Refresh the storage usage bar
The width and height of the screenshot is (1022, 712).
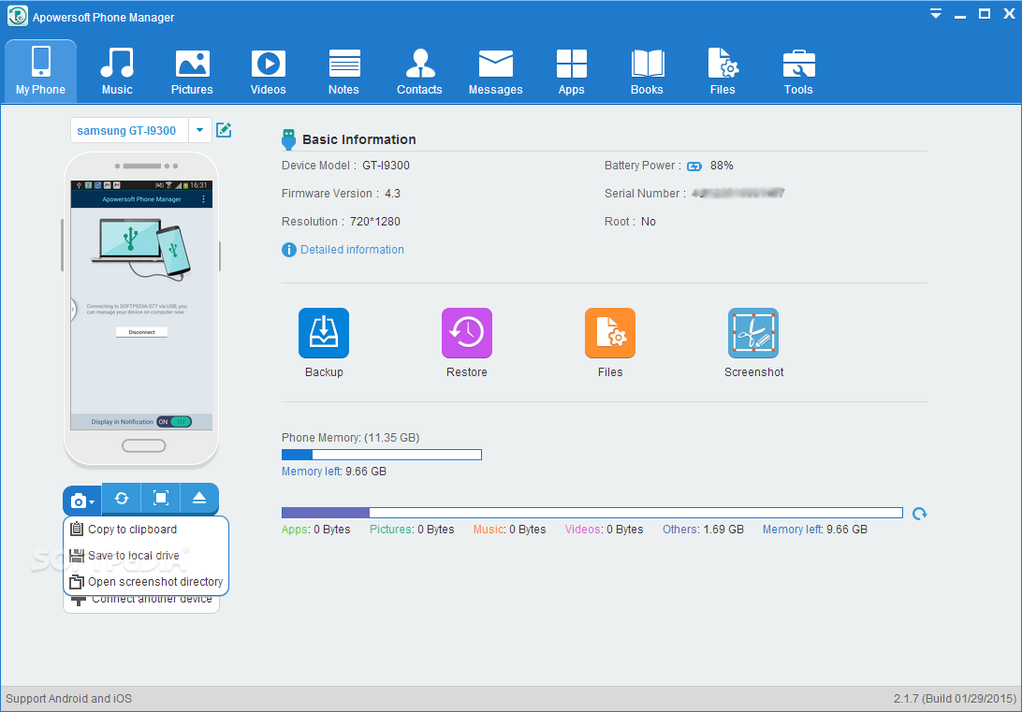pos(920,514)
